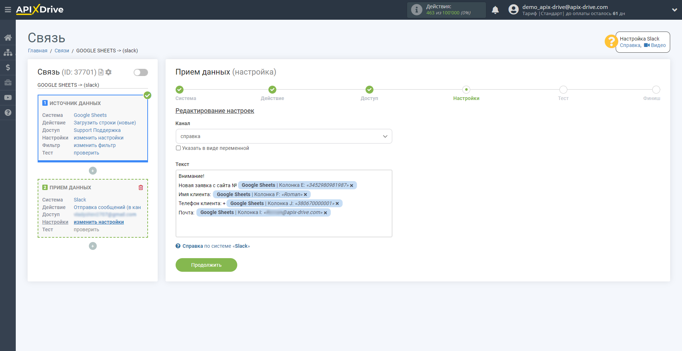Click the ApiX-Drive logo
Screen dimensions: 682x351
click(40, 10)
